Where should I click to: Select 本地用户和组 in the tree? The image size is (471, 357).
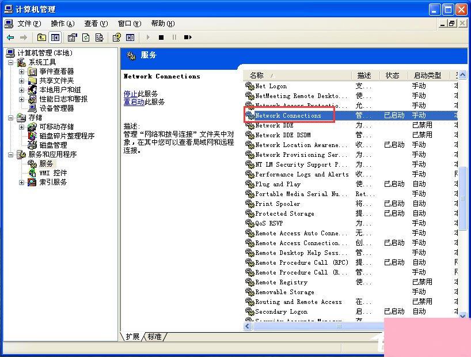60,89
